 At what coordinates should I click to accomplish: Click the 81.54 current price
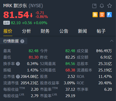click(x=16, y=15)
